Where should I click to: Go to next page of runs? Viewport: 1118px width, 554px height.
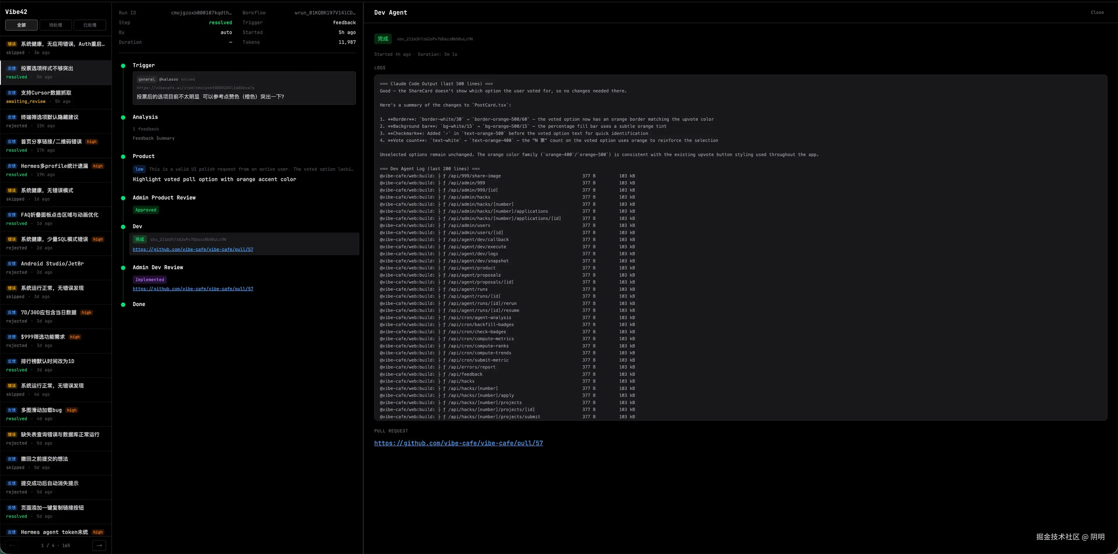click(99, 545)
